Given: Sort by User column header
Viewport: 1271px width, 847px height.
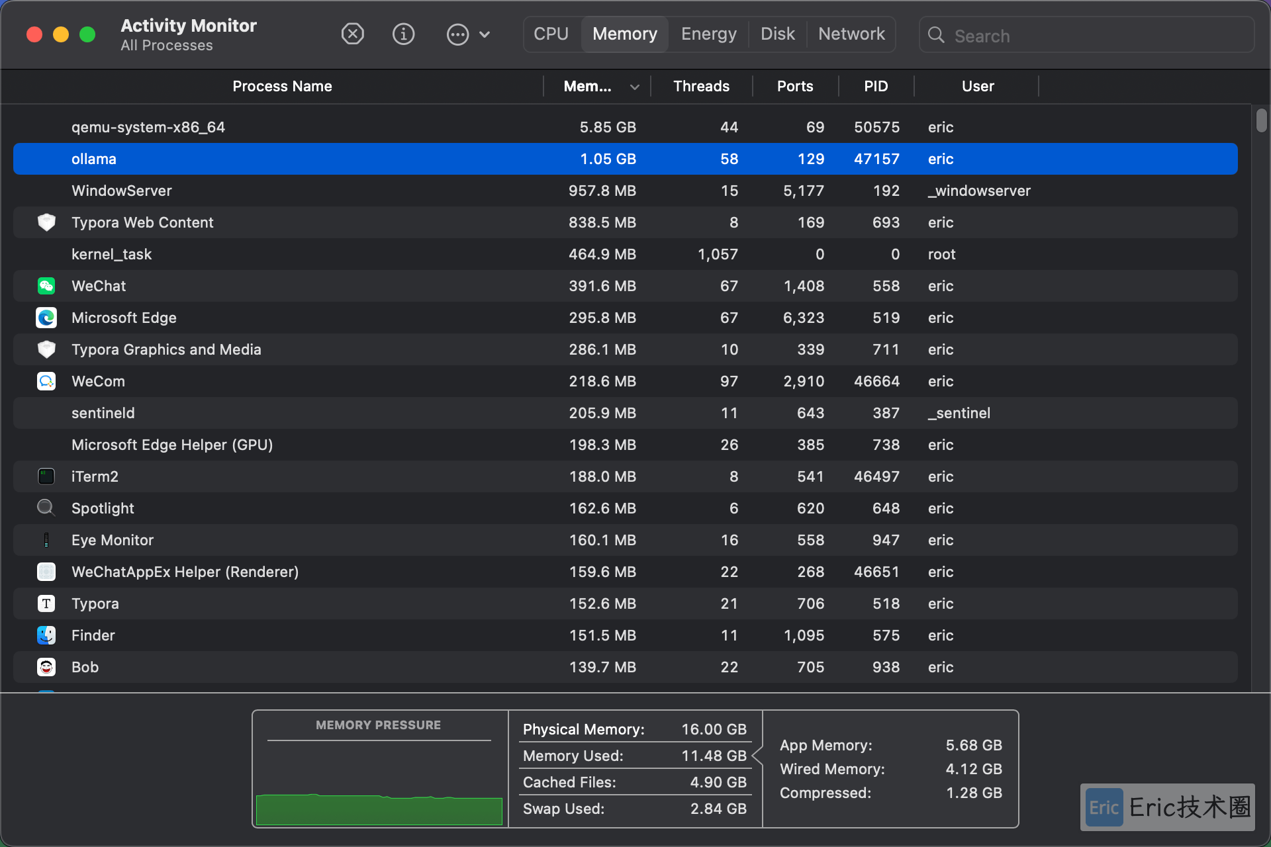Looking at the screenshot, I should coord(978,86).
